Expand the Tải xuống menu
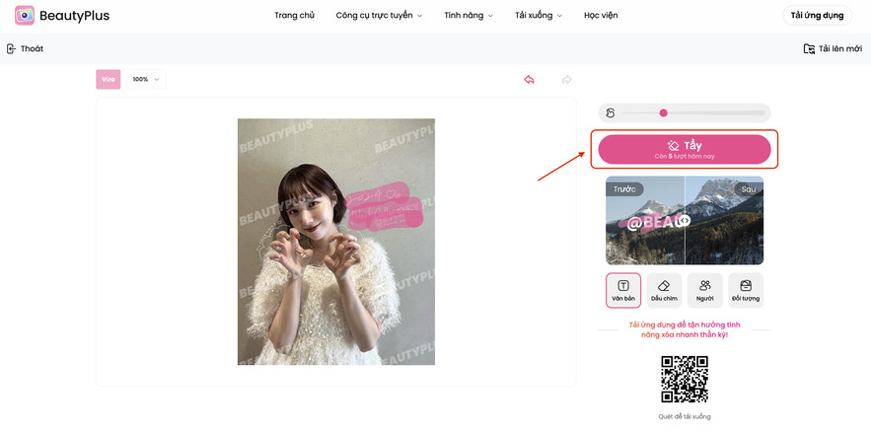 click(x=539, y=16)
